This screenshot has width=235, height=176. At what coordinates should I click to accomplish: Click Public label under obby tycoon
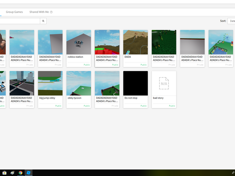87,106
